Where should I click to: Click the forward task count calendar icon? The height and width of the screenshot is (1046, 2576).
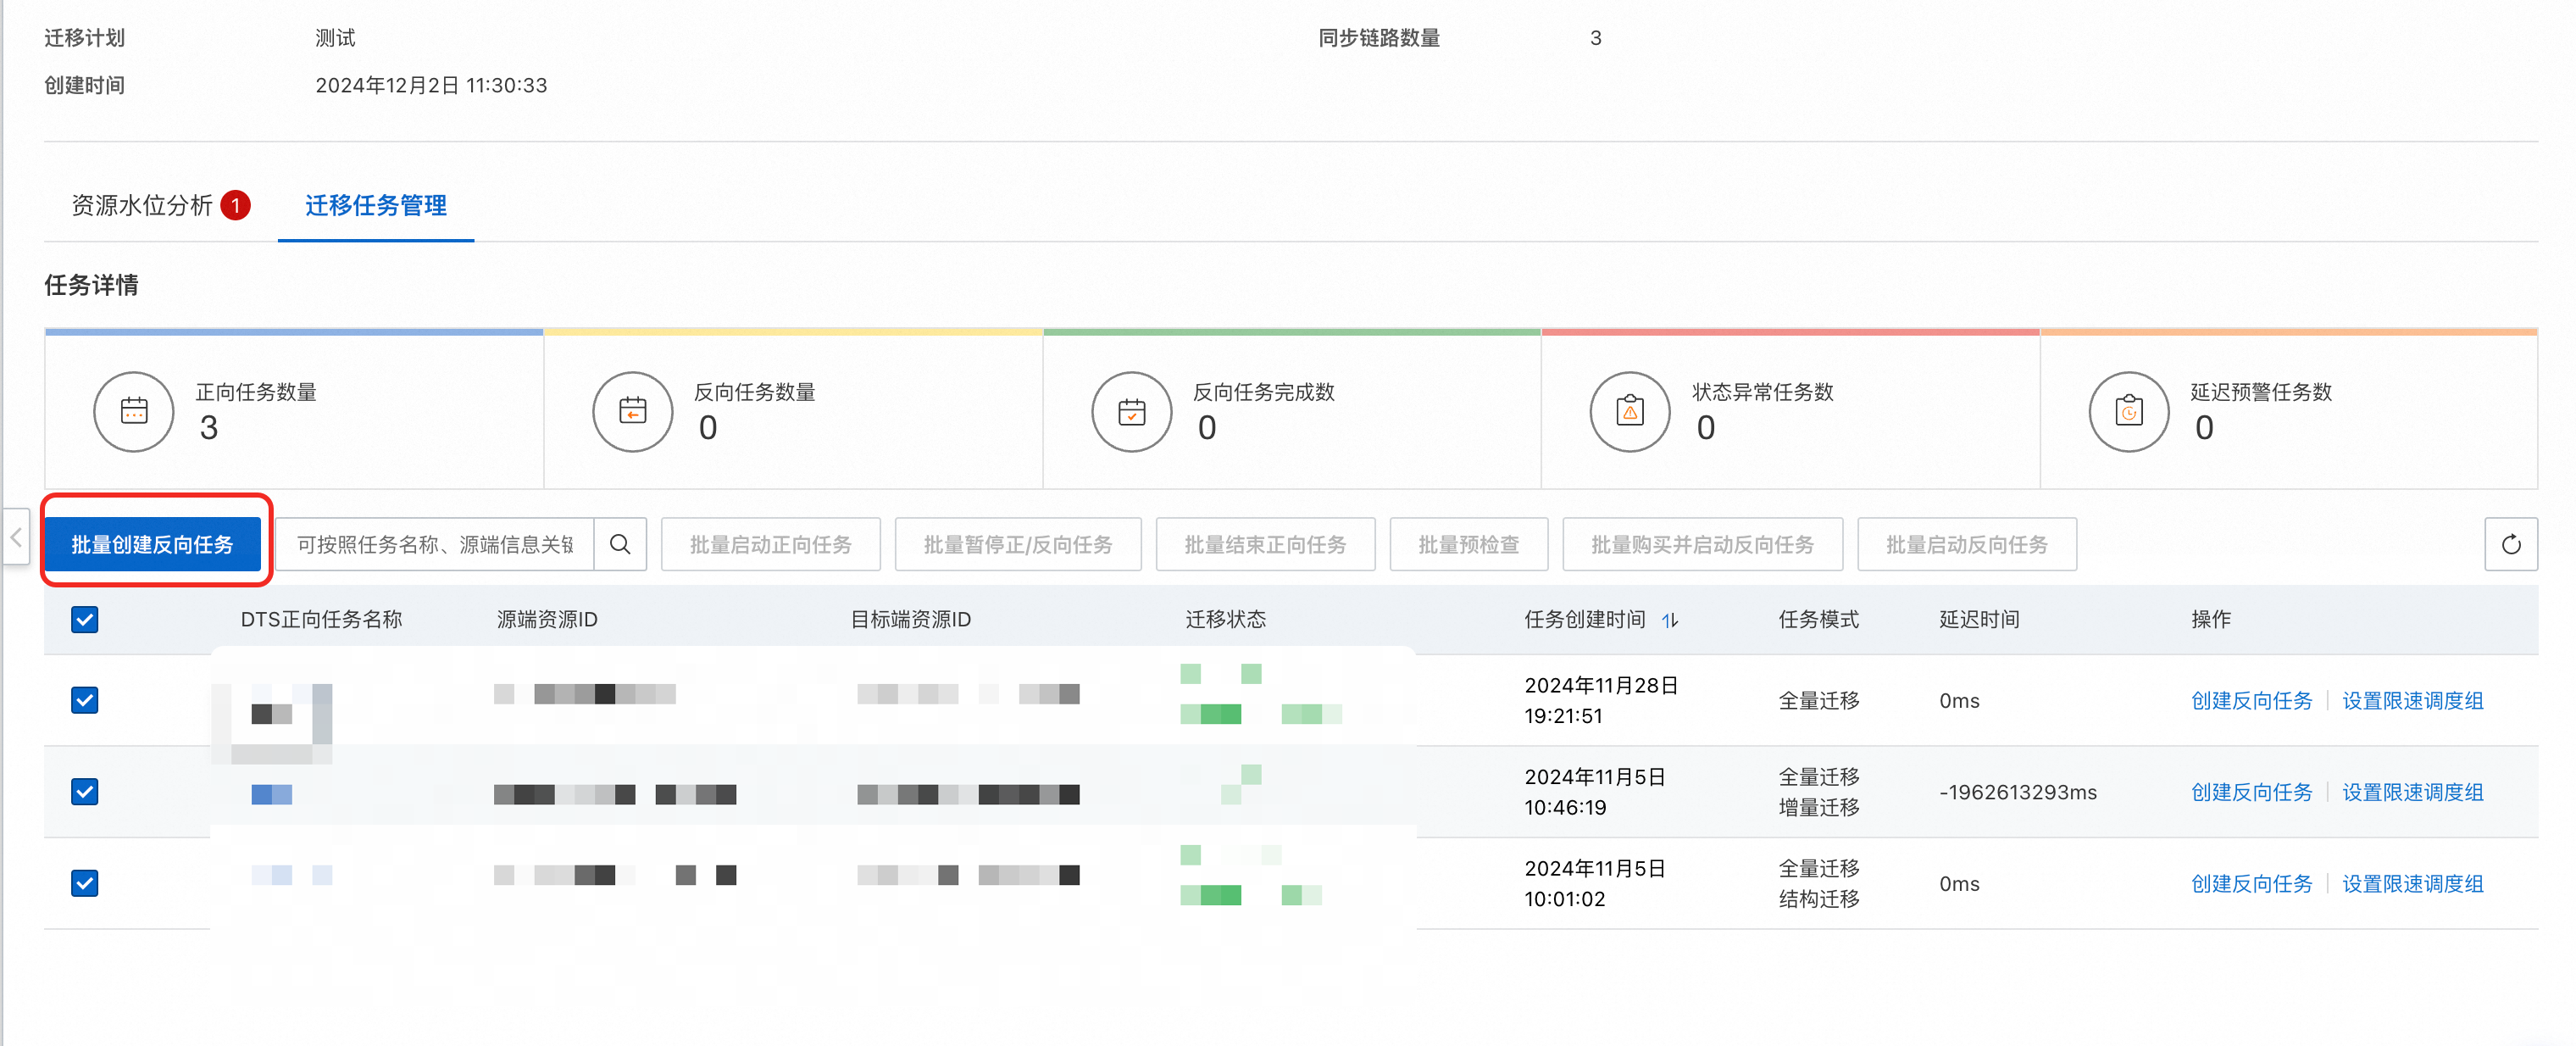[x=134, y=411]
